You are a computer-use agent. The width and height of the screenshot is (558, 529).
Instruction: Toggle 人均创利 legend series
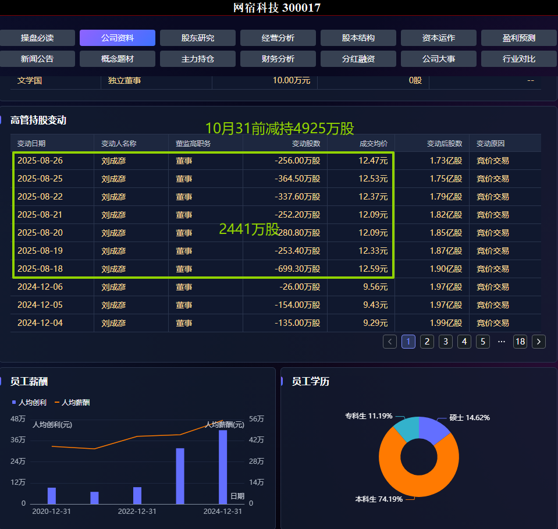point(29,402)
